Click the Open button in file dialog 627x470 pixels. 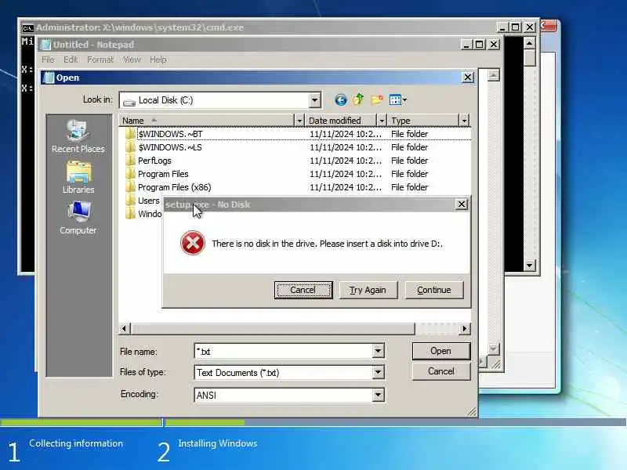[441, 351]
